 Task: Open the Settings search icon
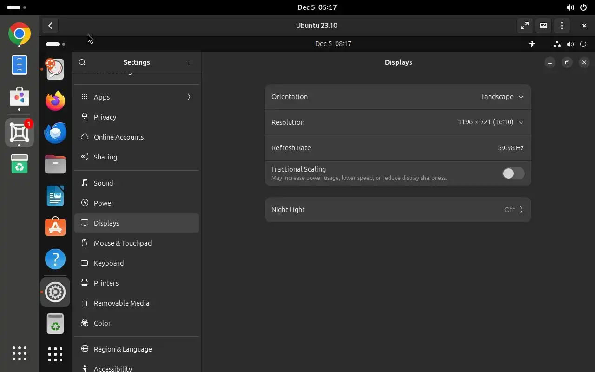point(82,62)
